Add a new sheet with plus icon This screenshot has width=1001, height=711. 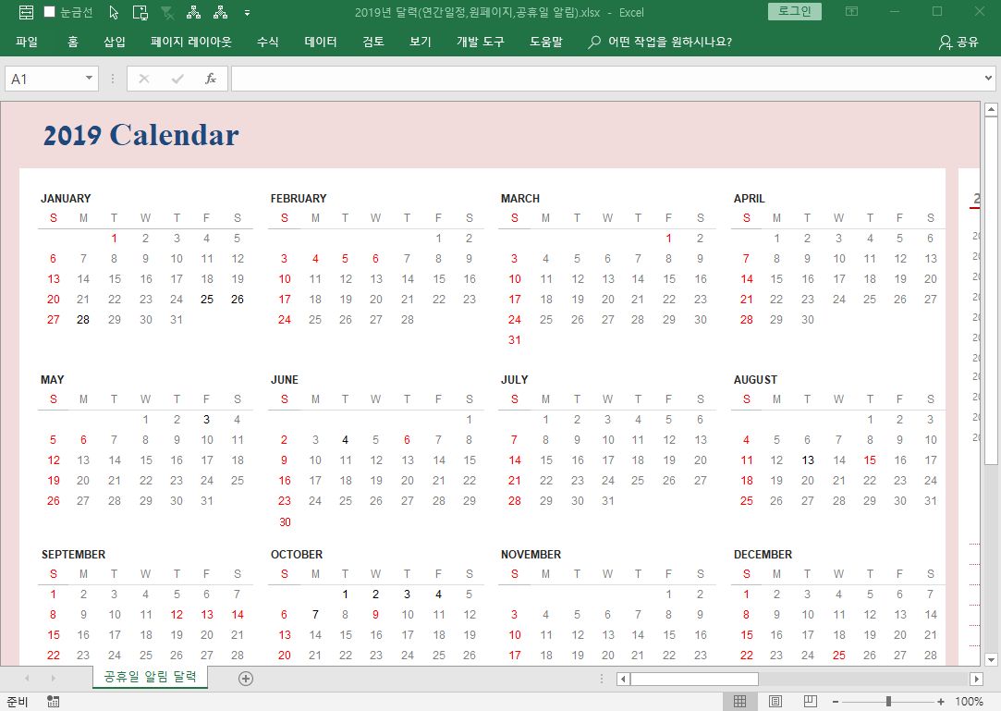[246, 679]
